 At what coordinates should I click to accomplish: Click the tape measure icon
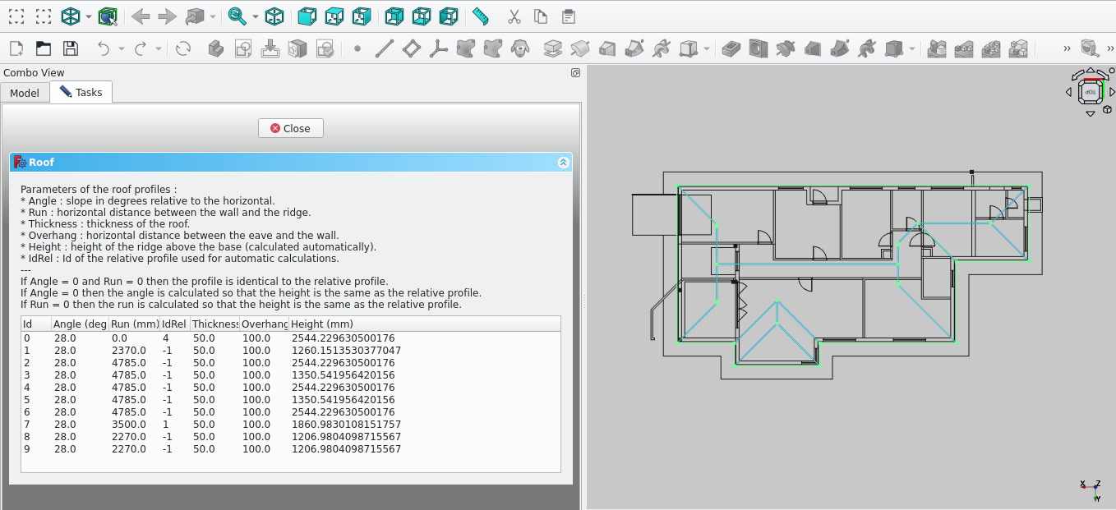(1090, 48)
